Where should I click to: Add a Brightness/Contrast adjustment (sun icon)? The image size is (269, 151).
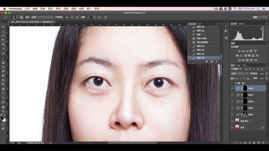[239, 51]
